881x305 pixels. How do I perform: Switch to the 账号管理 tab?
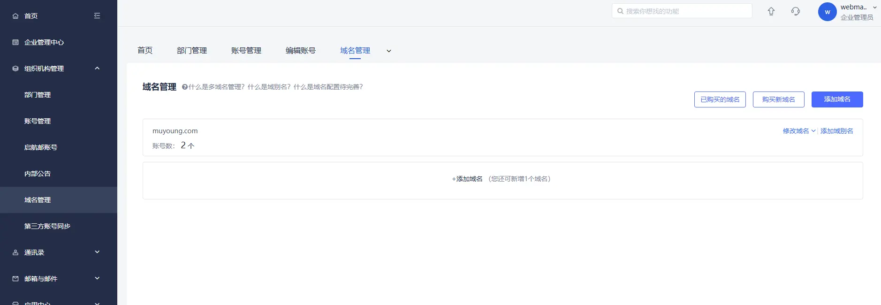tap(246, 51)
